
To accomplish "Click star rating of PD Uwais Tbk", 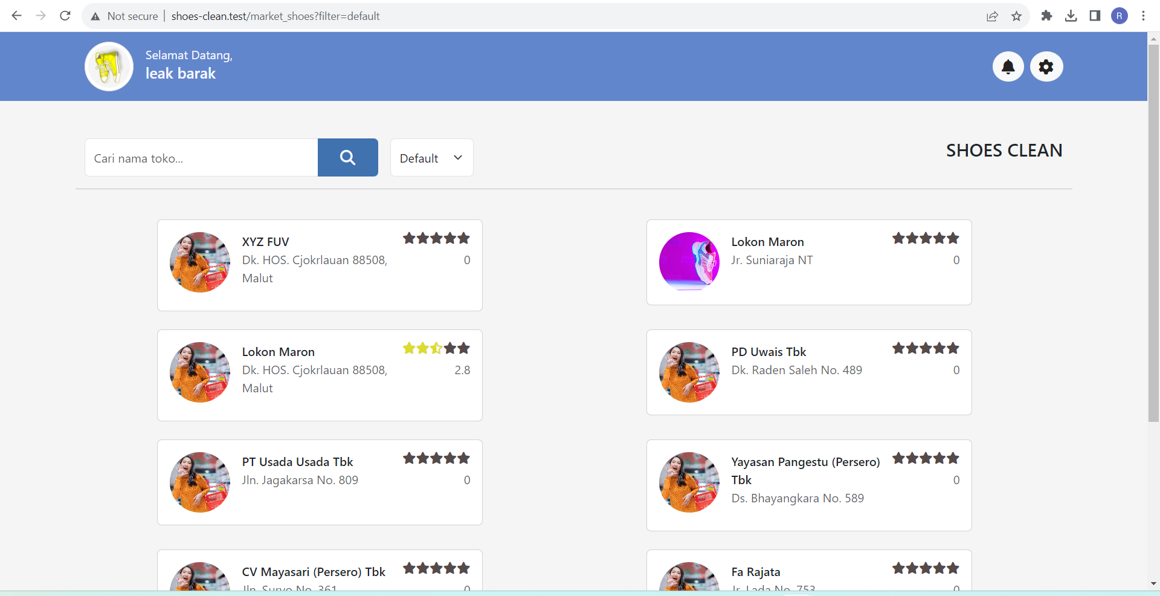I will click(x=926, y=348).
